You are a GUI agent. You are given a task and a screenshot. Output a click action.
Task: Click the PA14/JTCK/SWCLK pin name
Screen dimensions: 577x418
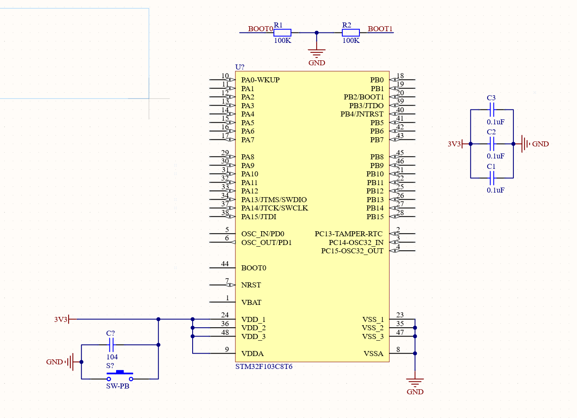[x=275, y=208]
